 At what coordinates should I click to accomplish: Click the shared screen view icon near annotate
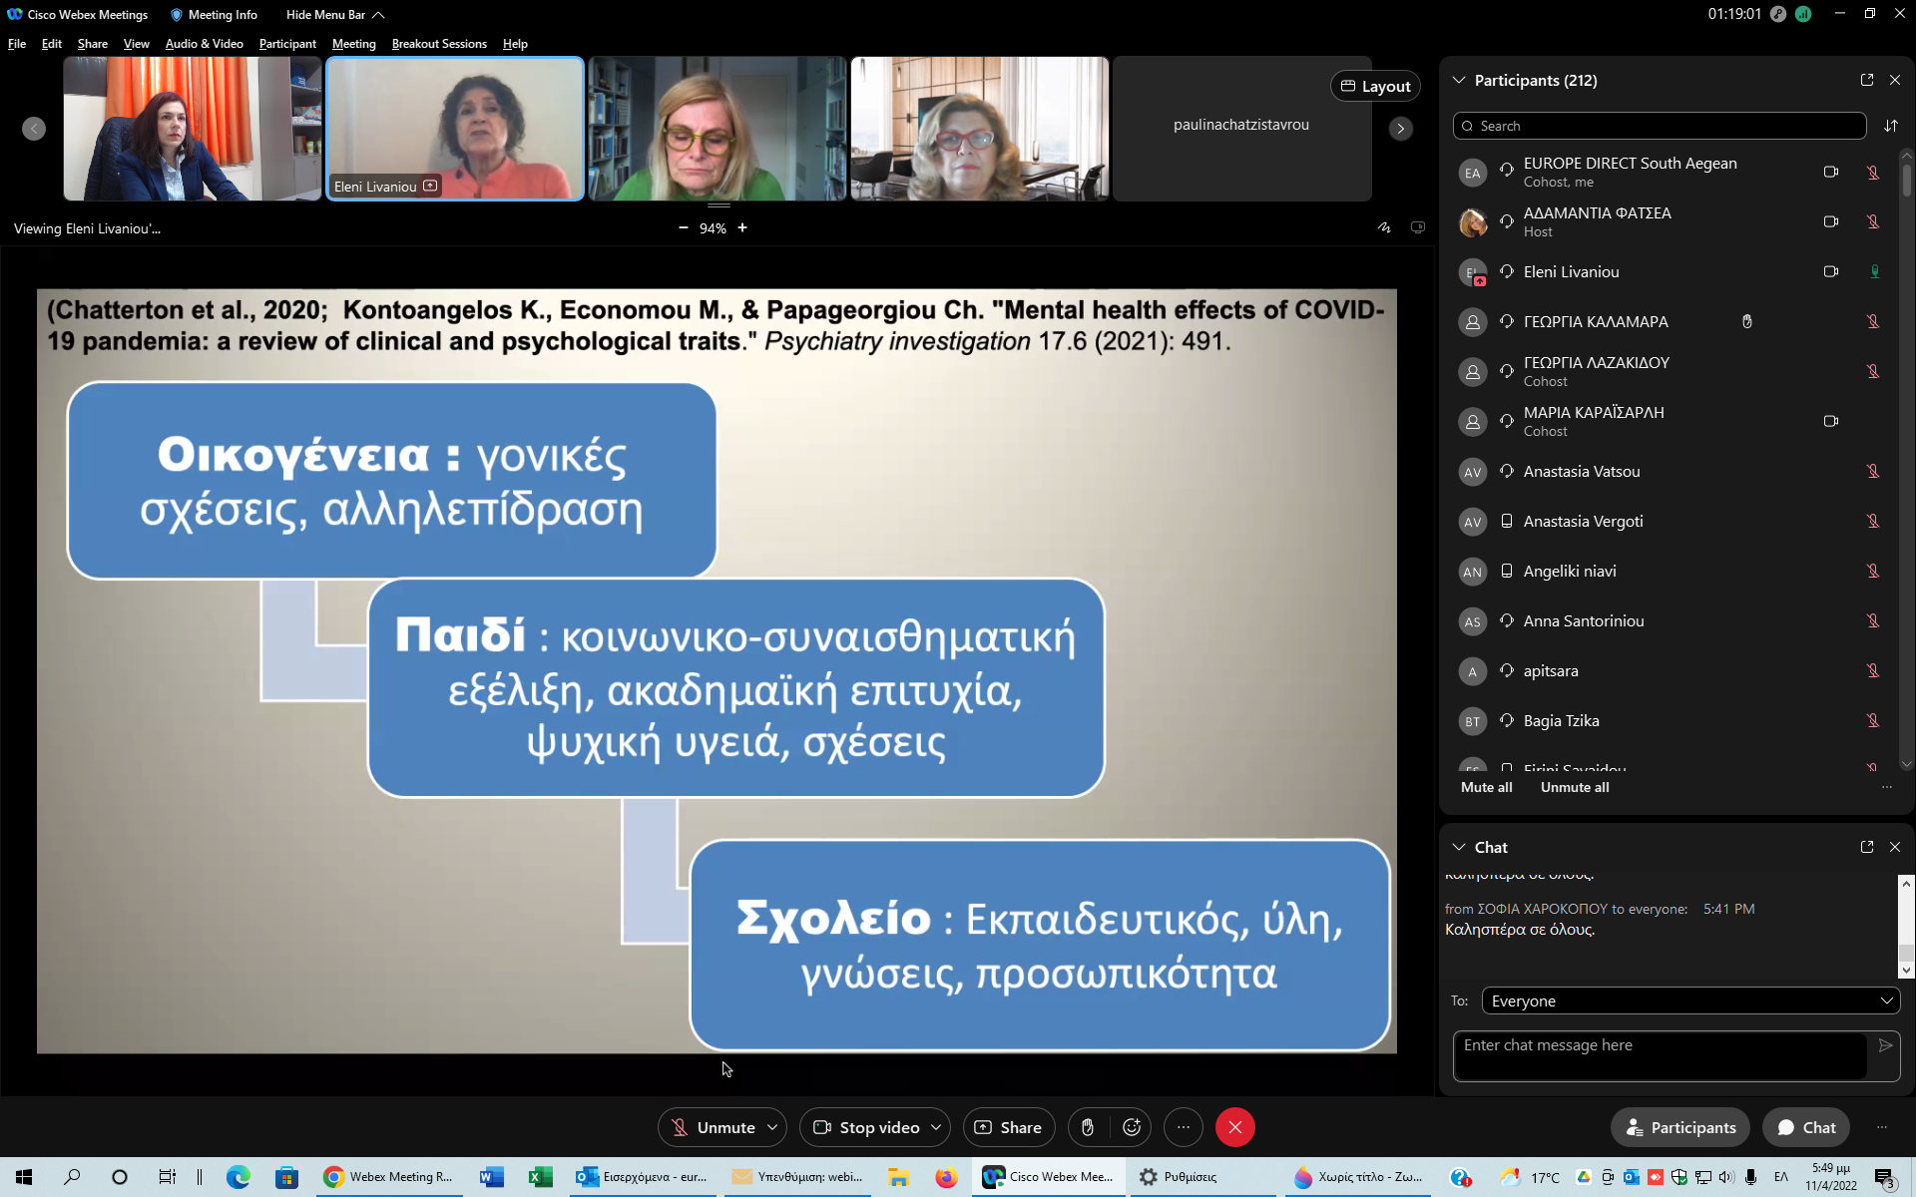pyautogui.click(x=1417, y=227)
